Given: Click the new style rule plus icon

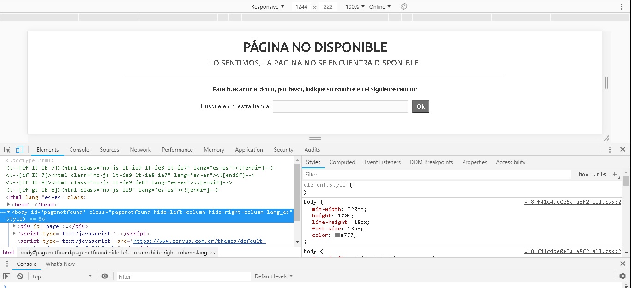Looking at the screenshot, I should [614, 175].
